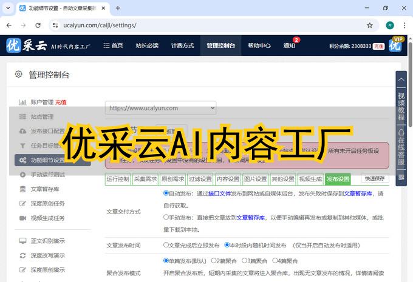Screen dimensions: 413x282
Task: Click the management console gear icon
Action: tap(18, 75)
